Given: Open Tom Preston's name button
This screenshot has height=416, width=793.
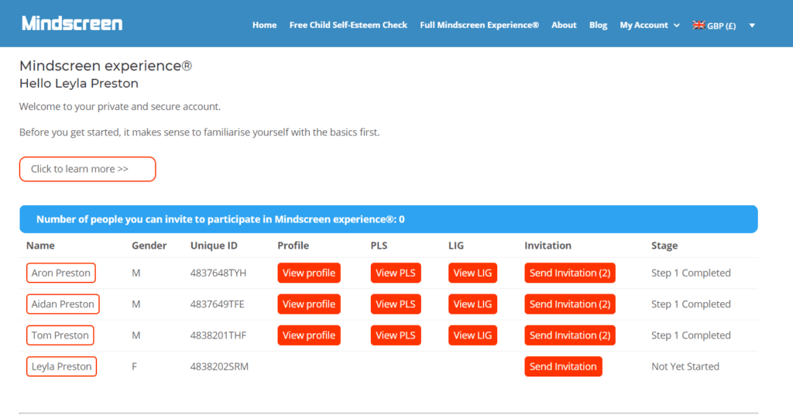Looking at the screenshot, I should coord(60,335).
